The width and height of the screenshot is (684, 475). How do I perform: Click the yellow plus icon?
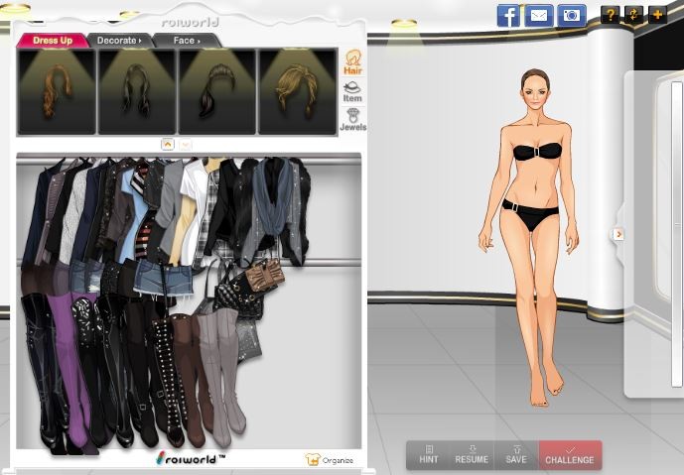657,15
